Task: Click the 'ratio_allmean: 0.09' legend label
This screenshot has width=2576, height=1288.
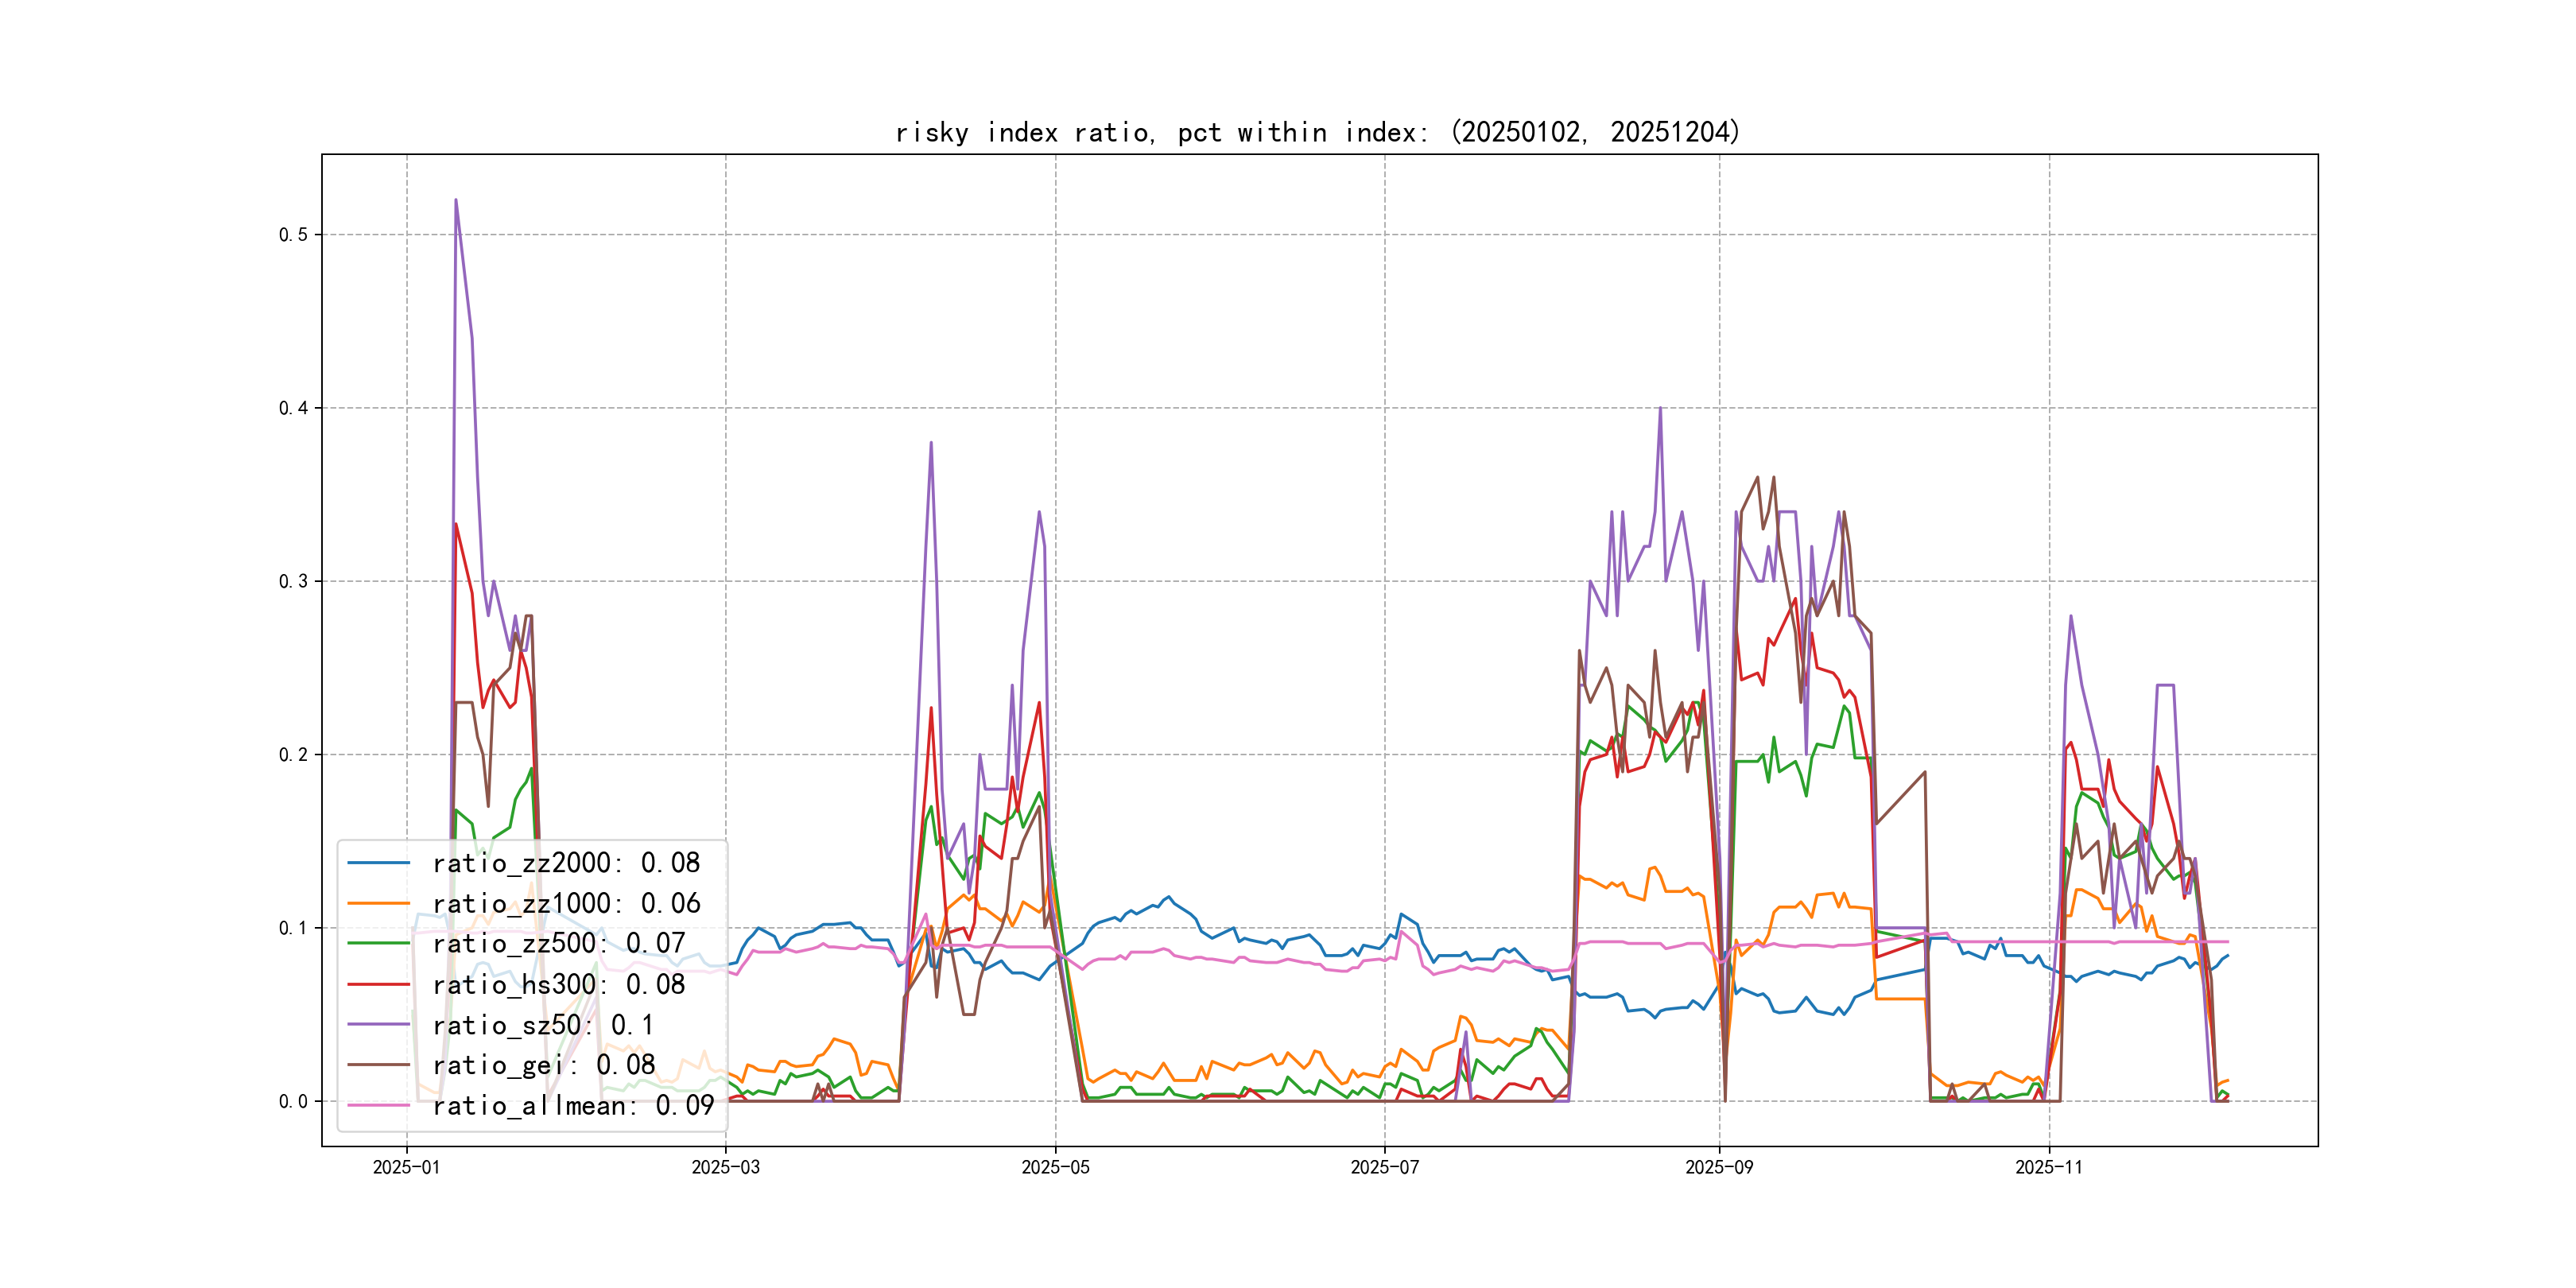Action: pos(573,1105)
